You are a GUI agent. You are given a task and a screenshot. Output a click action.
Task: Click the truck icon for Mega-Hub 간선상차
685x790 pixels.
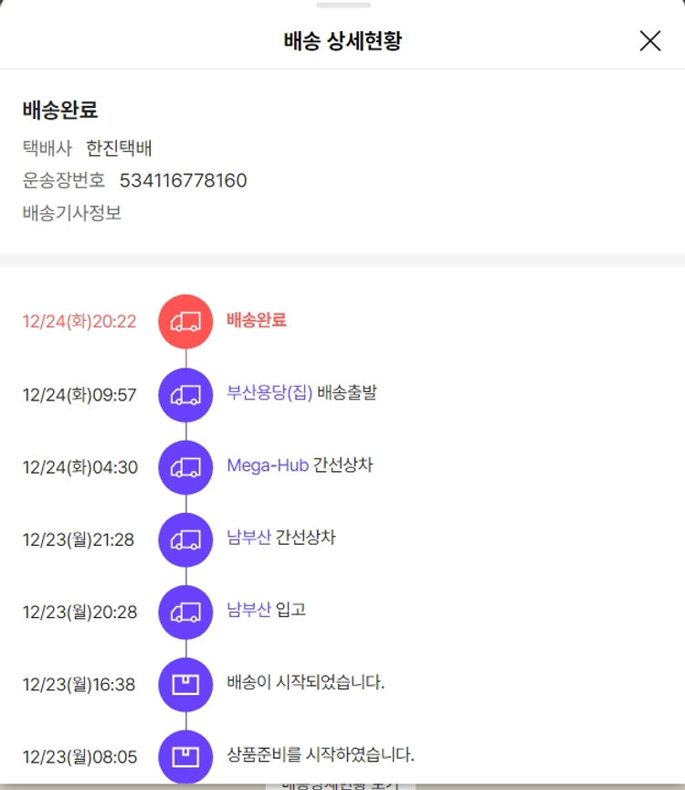coord(185,466)
